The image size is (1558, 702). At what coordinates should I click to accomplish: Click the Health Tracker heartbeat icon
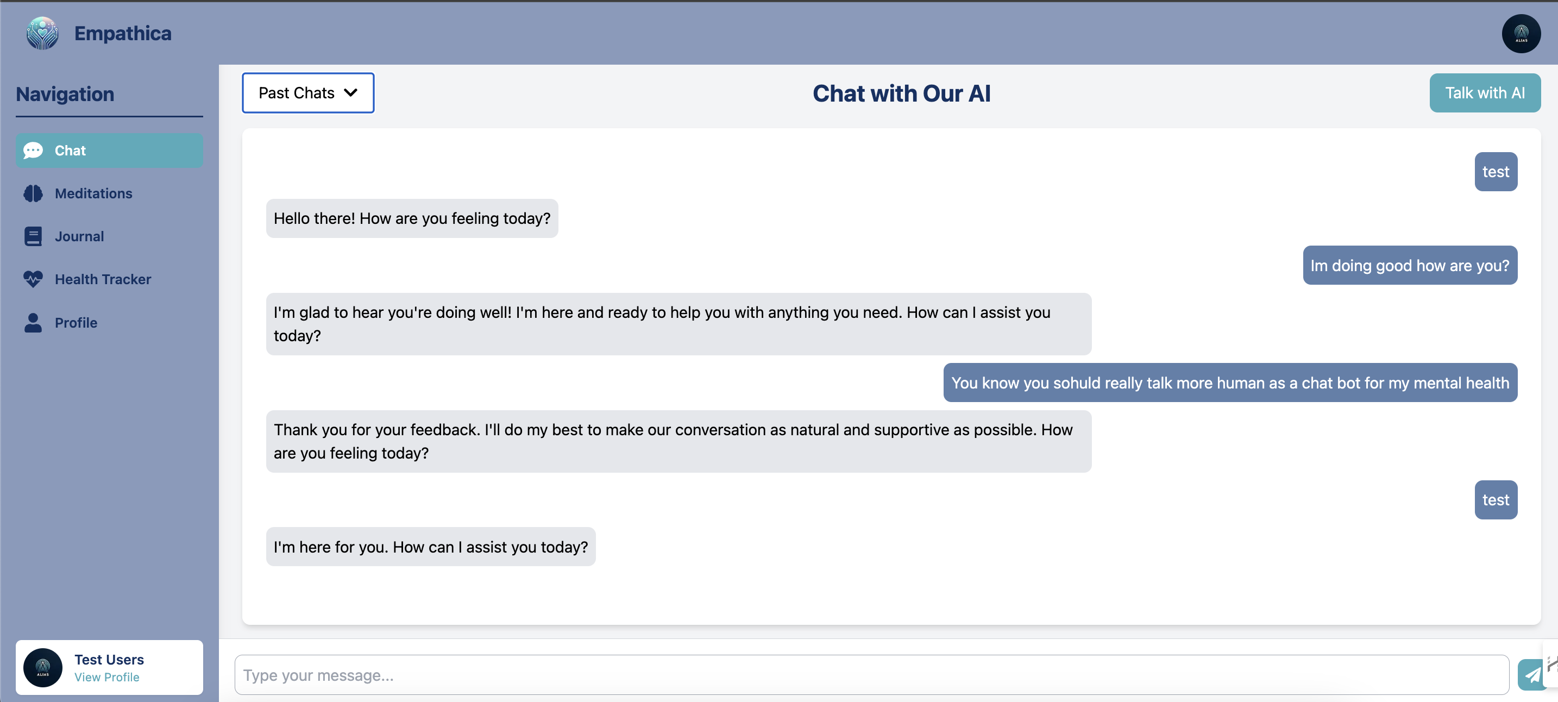tap(33, 279)
